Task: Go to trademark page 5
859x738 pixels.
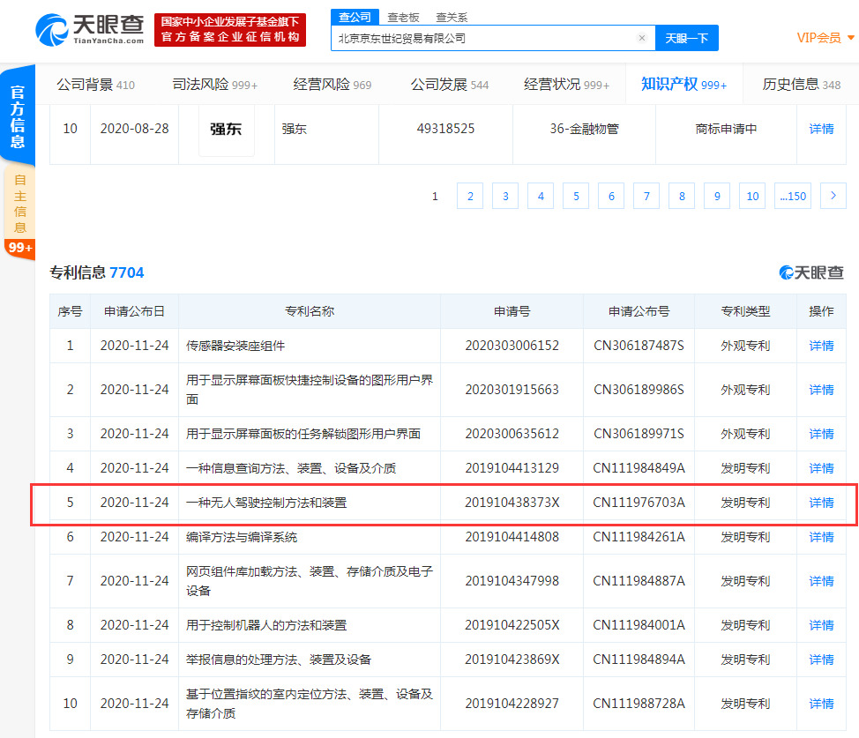Action: point(576,196)
